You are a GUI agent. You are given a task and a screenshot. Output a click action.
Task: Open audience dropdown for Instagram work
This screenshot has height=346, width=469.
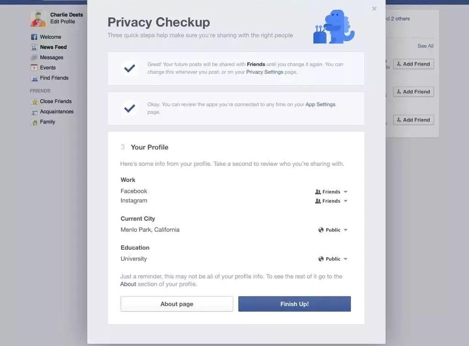(331, 201)
